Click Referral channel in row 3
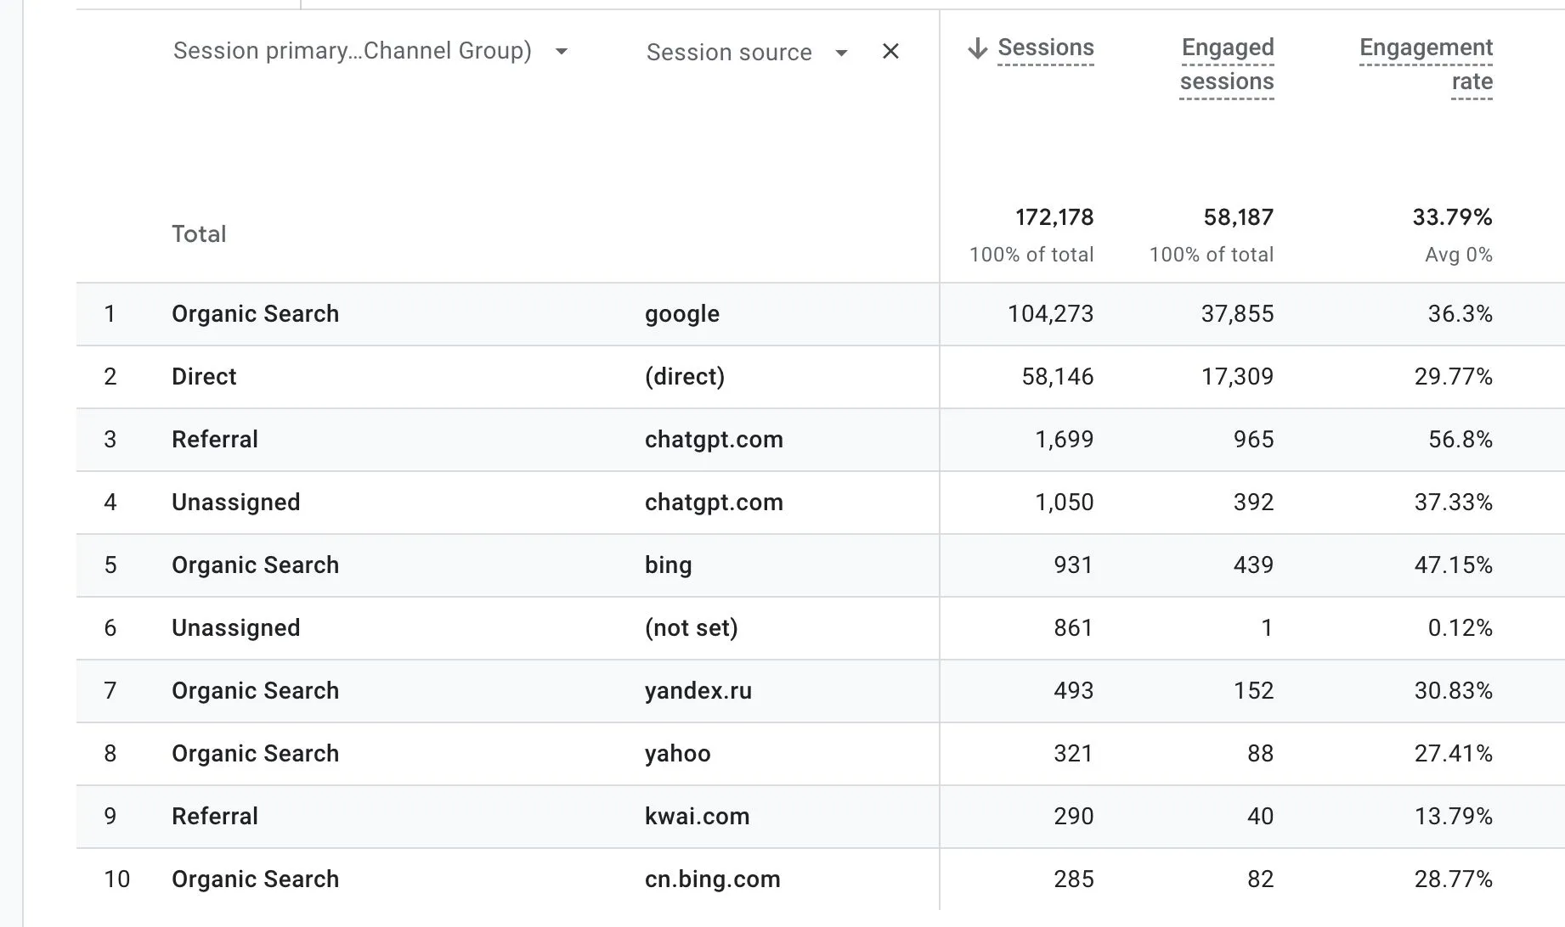1565x927 pixels. [215, 440]
